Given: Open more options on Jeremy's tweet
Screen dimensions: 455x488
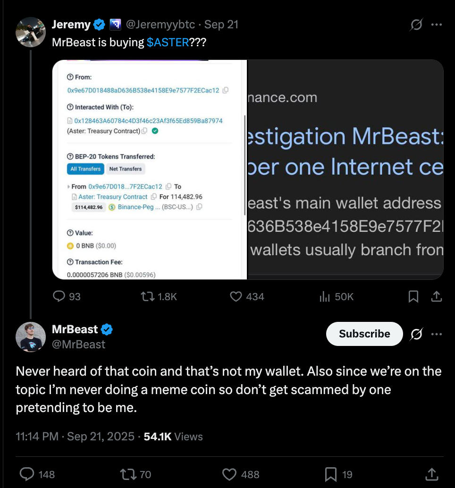Looking at the screenshot, I should pyautogui.click(x=436, y=25).
